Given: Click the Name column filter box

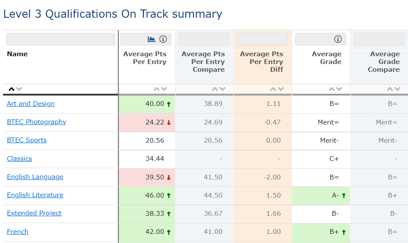Looking at the screenshot, I should tap(61, 39).
